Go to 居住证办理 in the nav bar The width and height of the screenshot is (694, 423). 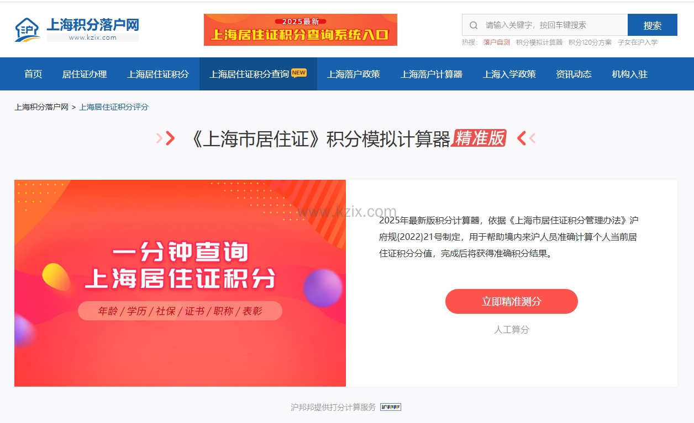click(85, 74)
